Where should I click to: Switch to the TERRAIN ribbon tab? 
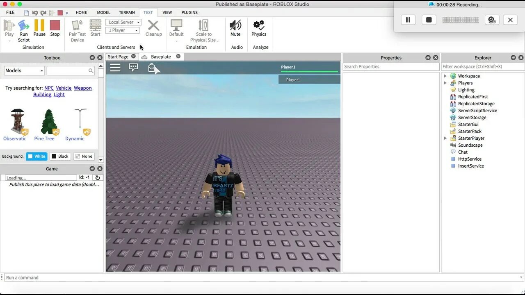[127, 13]
